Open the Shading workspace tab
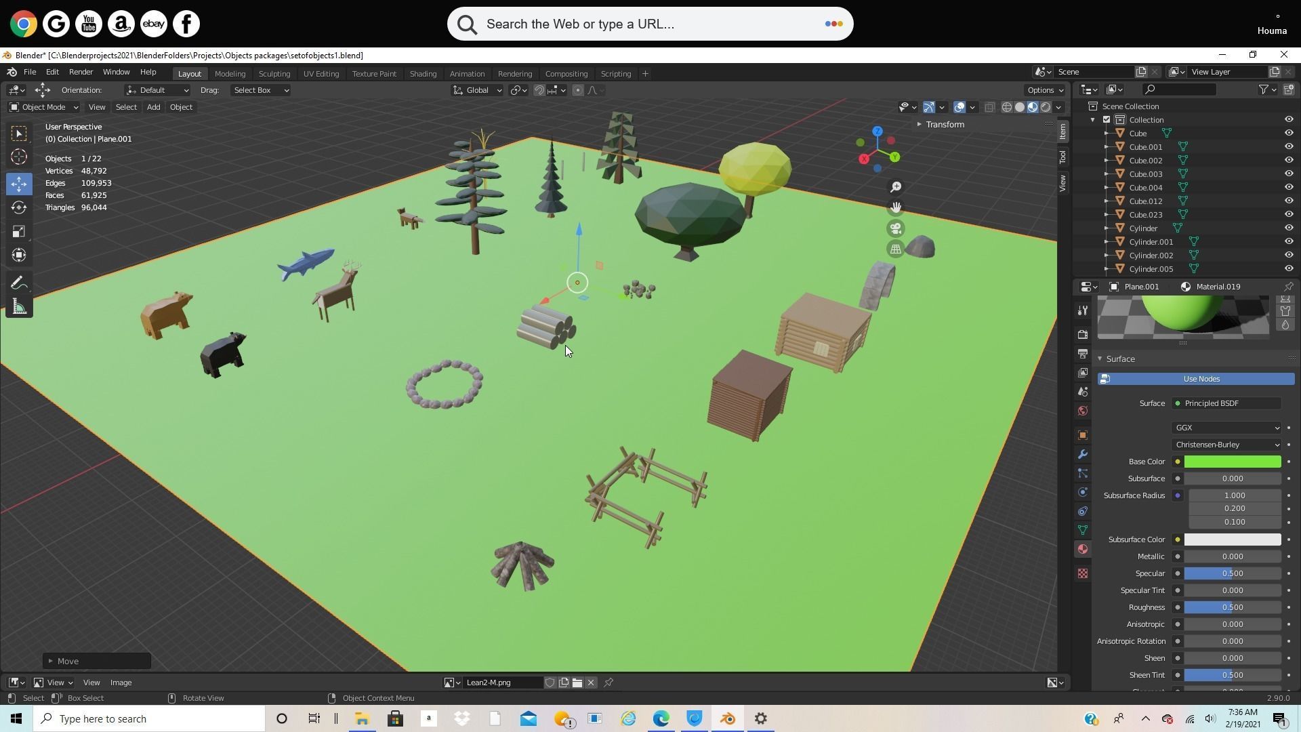1301x732 pixels. (x=423, y=73)
